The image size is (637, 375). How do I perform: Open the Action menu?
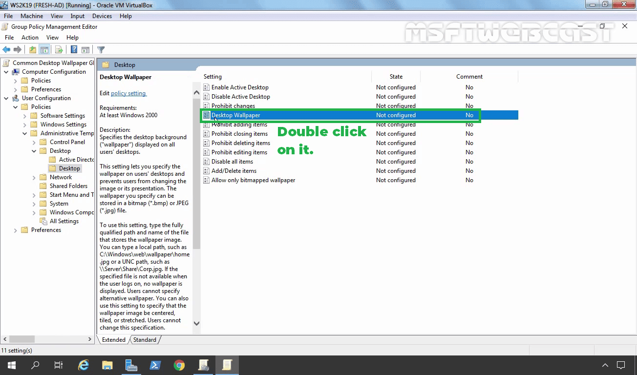tap(30, 38)
